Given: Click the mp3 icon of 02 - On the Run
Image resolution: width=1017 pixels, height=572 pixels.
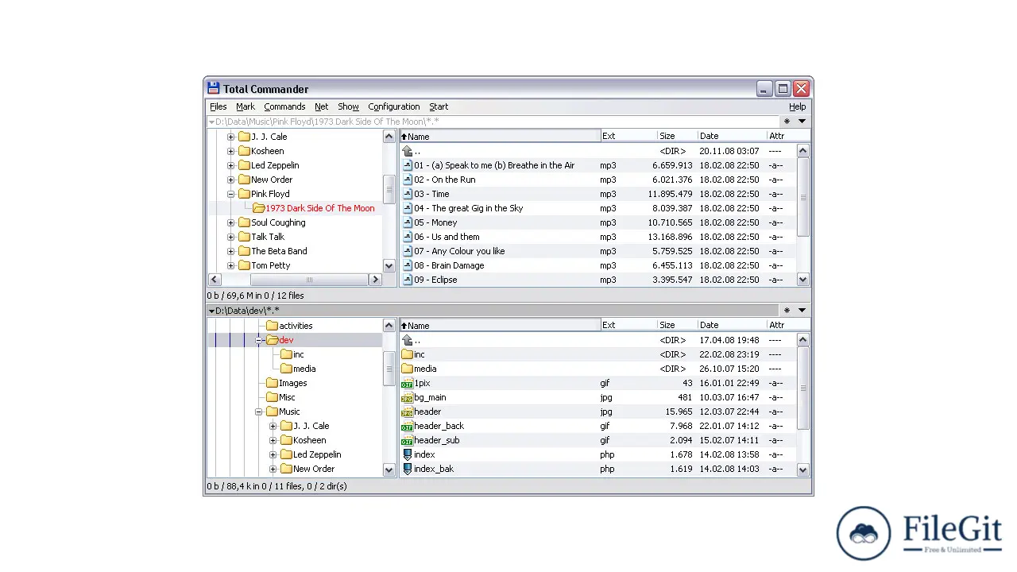Looking at the screenshot, I should coord(408,180).
